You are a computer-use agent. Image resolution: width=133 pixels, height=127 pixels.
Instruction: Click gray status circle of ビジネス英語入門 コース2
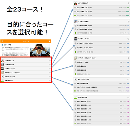pos(75,12)
